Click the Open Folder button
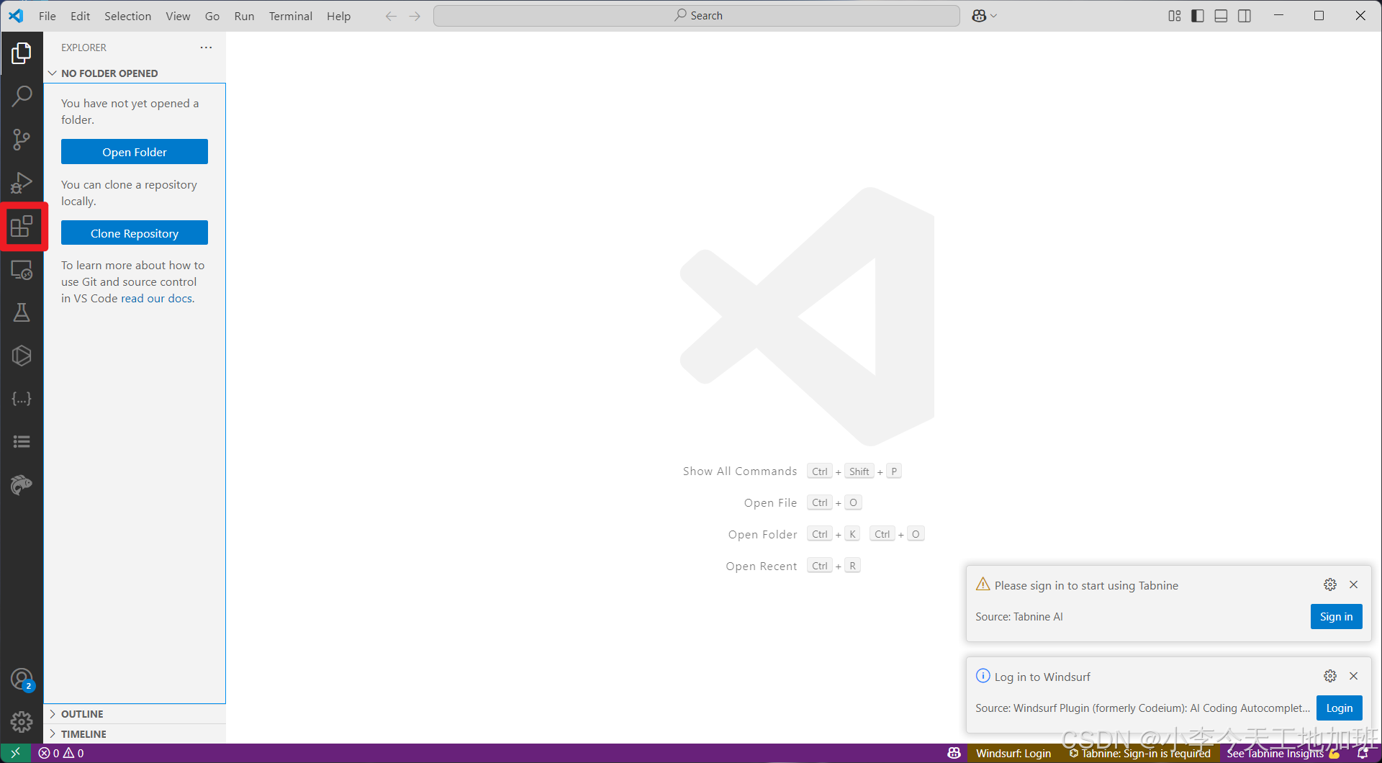Image resolution: width=1382 pixels, height=763 pixels. 135,152
